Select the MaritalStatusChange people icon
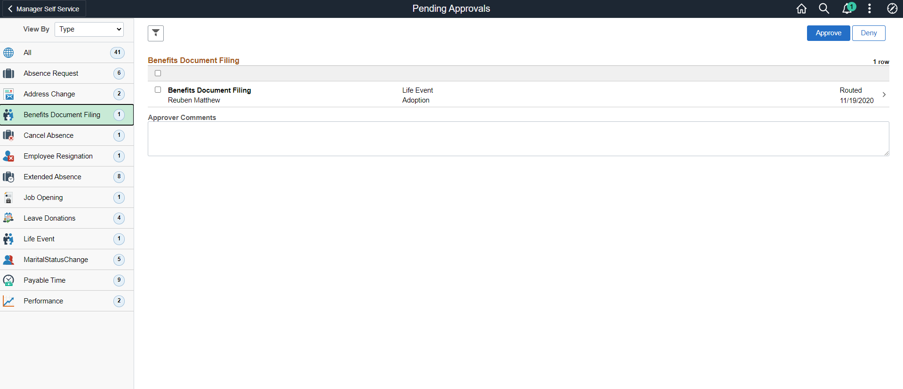 (x=8, y=260)
